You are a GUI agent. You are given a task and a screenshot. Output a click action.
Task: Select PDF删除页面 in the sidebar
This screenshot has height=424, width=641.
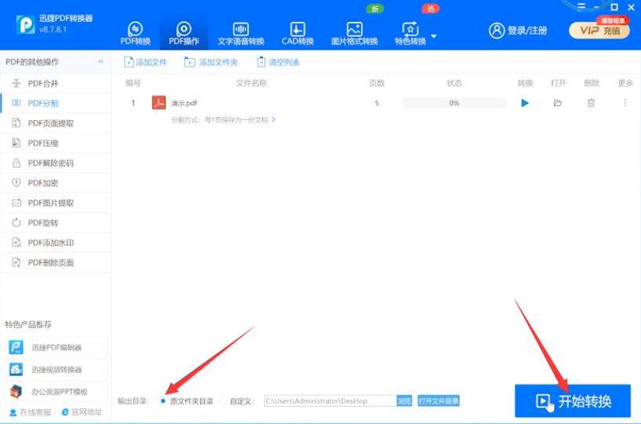[56, 263]
